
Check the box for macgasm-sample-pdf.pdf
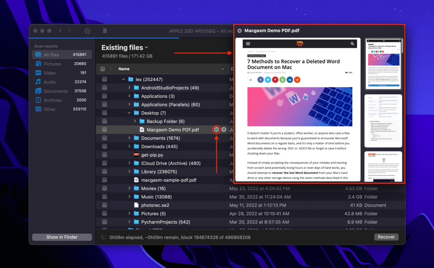click(105, 180)
